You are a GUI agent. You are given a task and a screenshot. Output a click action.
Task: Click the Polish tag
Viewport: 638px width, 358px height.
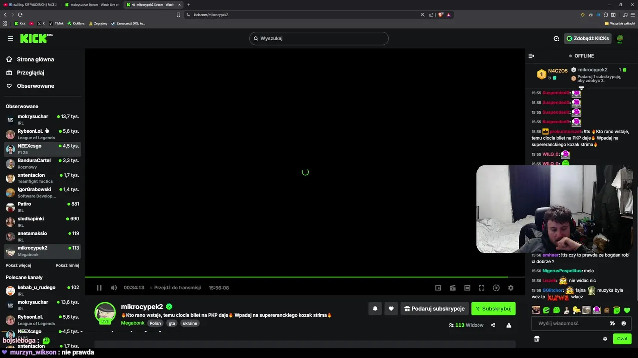coord(156,323)
